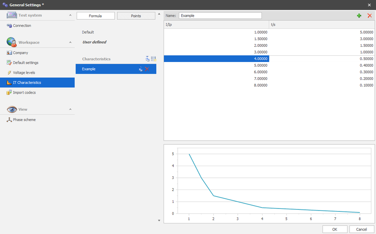The height and width of the screenshot is (234, 376).
Task: Select t/s cell 3.00000
Action: pyautogui.click(x=322, y=39)
